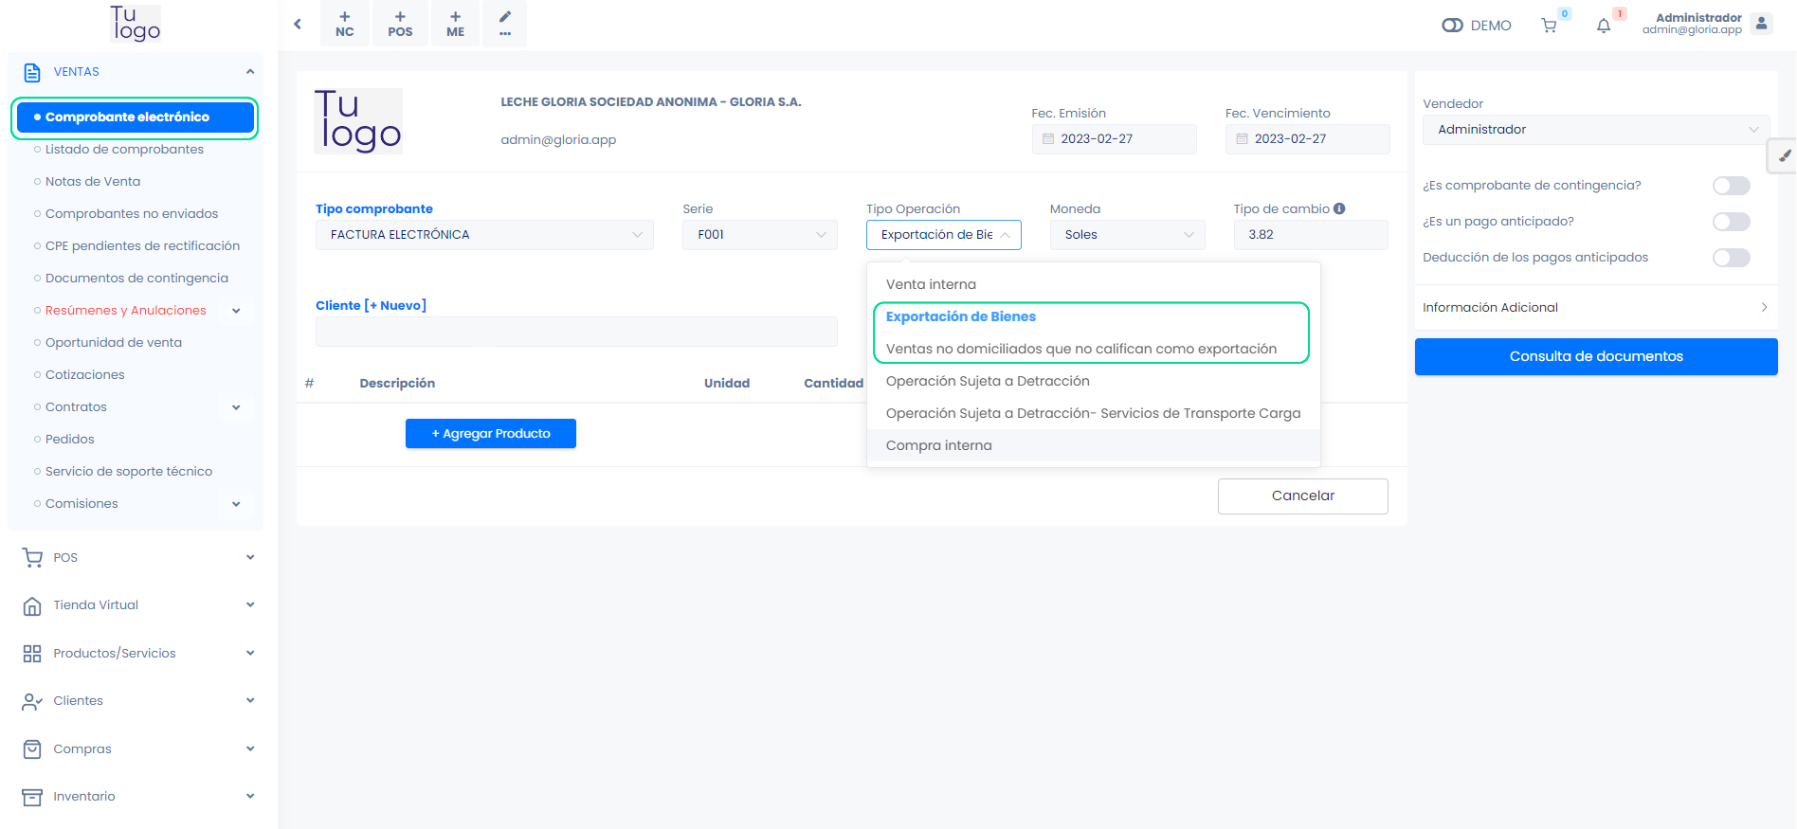Click the POS quick-add shortcut
This screenshot has height=829, width=1797.
click(400, 24)
